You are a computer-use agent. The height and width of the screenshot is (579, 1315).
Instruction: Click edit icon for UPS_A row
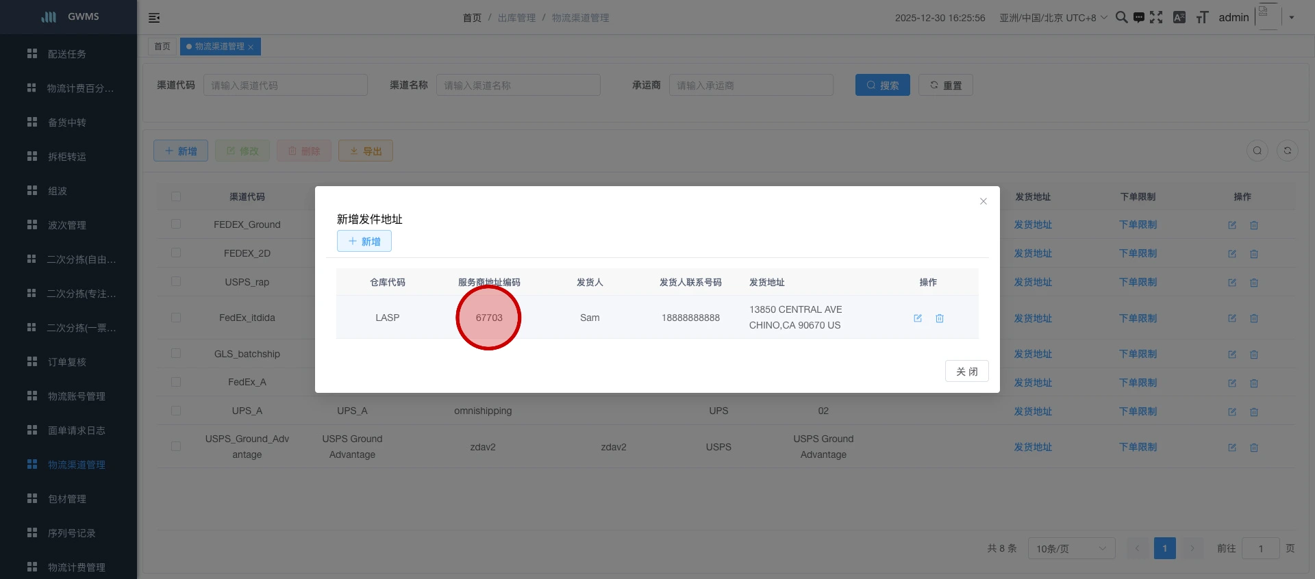point(1232,412)
